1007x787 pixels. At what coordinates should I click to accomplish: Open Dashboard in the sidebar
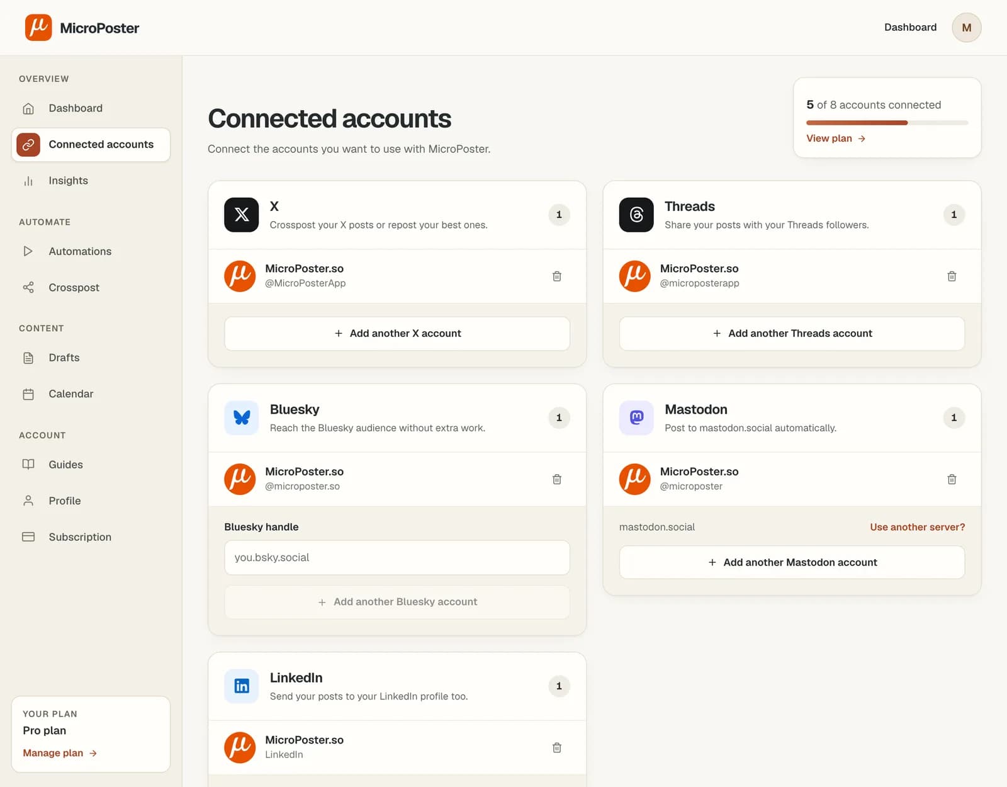pyautogui.click(x=91, y=108)
